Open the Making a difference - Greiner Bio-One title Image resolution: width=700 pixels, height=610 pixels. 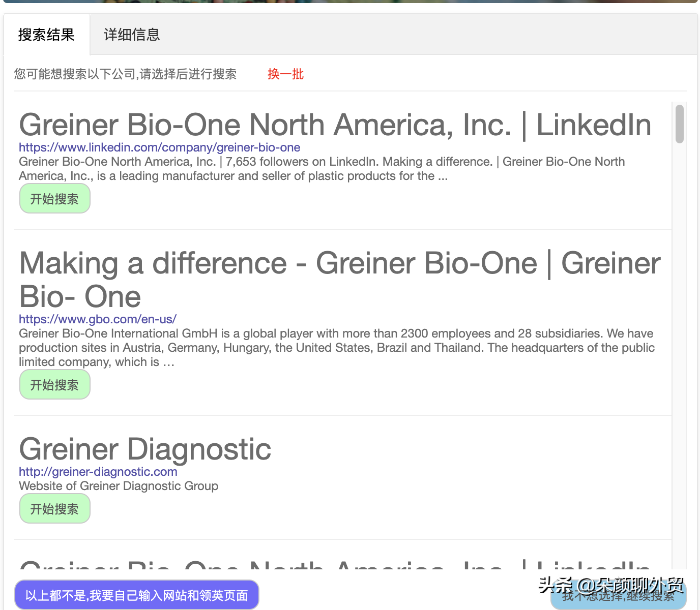[340, 280]
